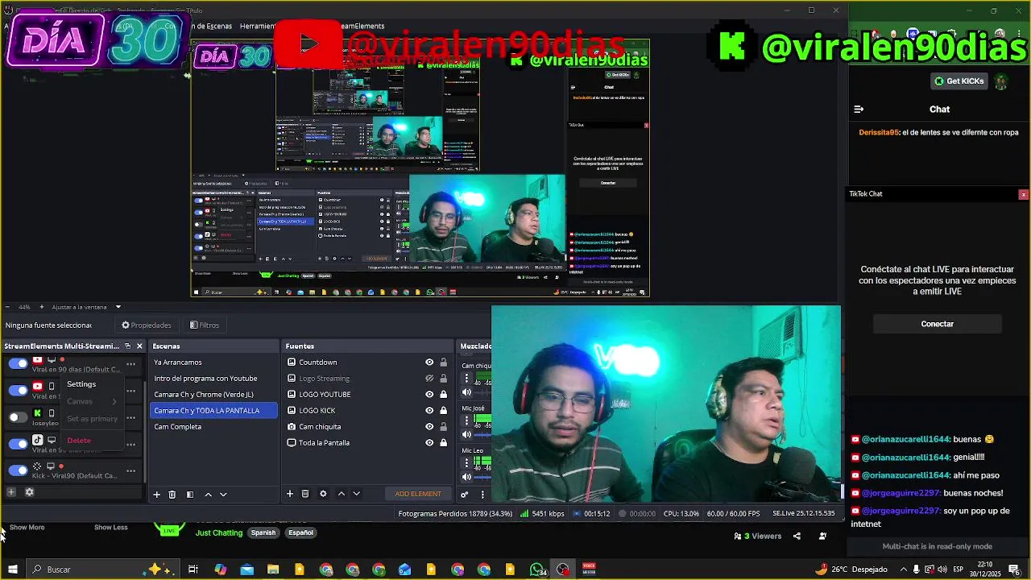Enable the Kick Joseyleo output switch
Image resolution: width=1031 pixels, height=580 pixels.
click(18, 417)
